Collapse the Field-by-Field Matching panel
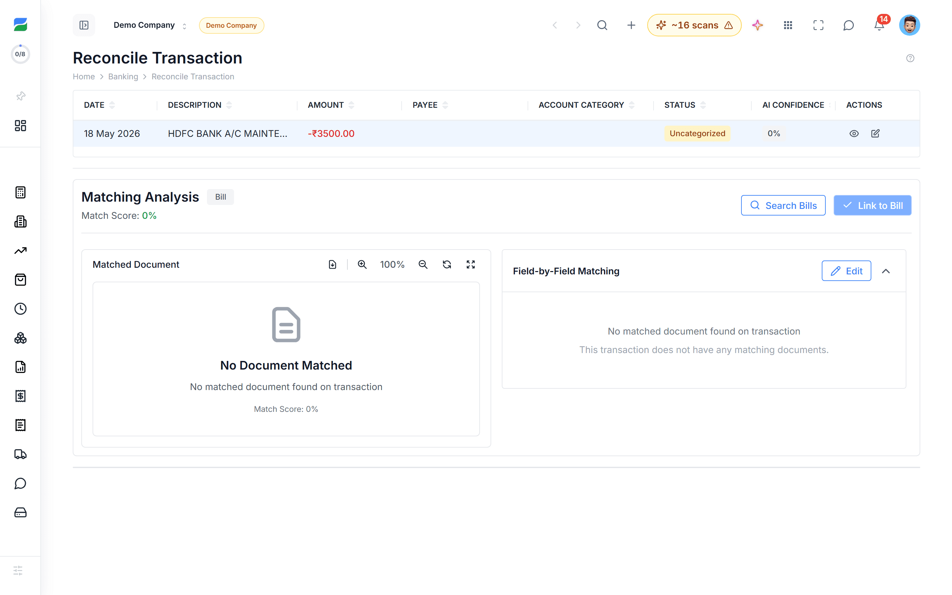Viewport: 952px width, 595px height. coord(886,271)
